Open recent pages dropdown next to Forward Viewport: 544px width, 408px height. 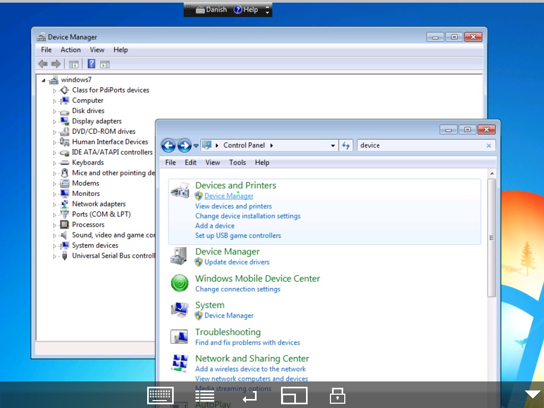coord(196,146)
